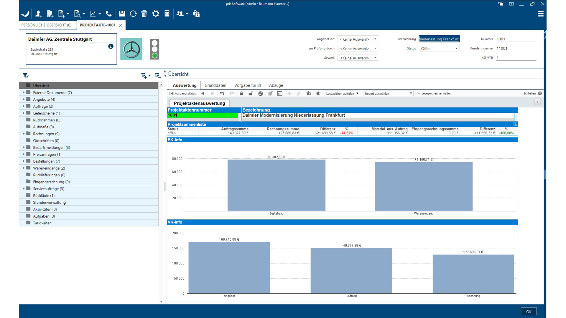Open the Angebotsart dropdown
Screen dimensions: 566x318
click(358, 39)
